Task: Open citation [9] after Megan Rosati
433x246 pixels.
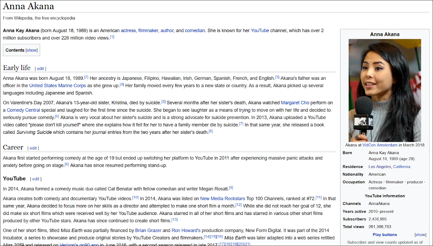Action: [x=231, y=188]
